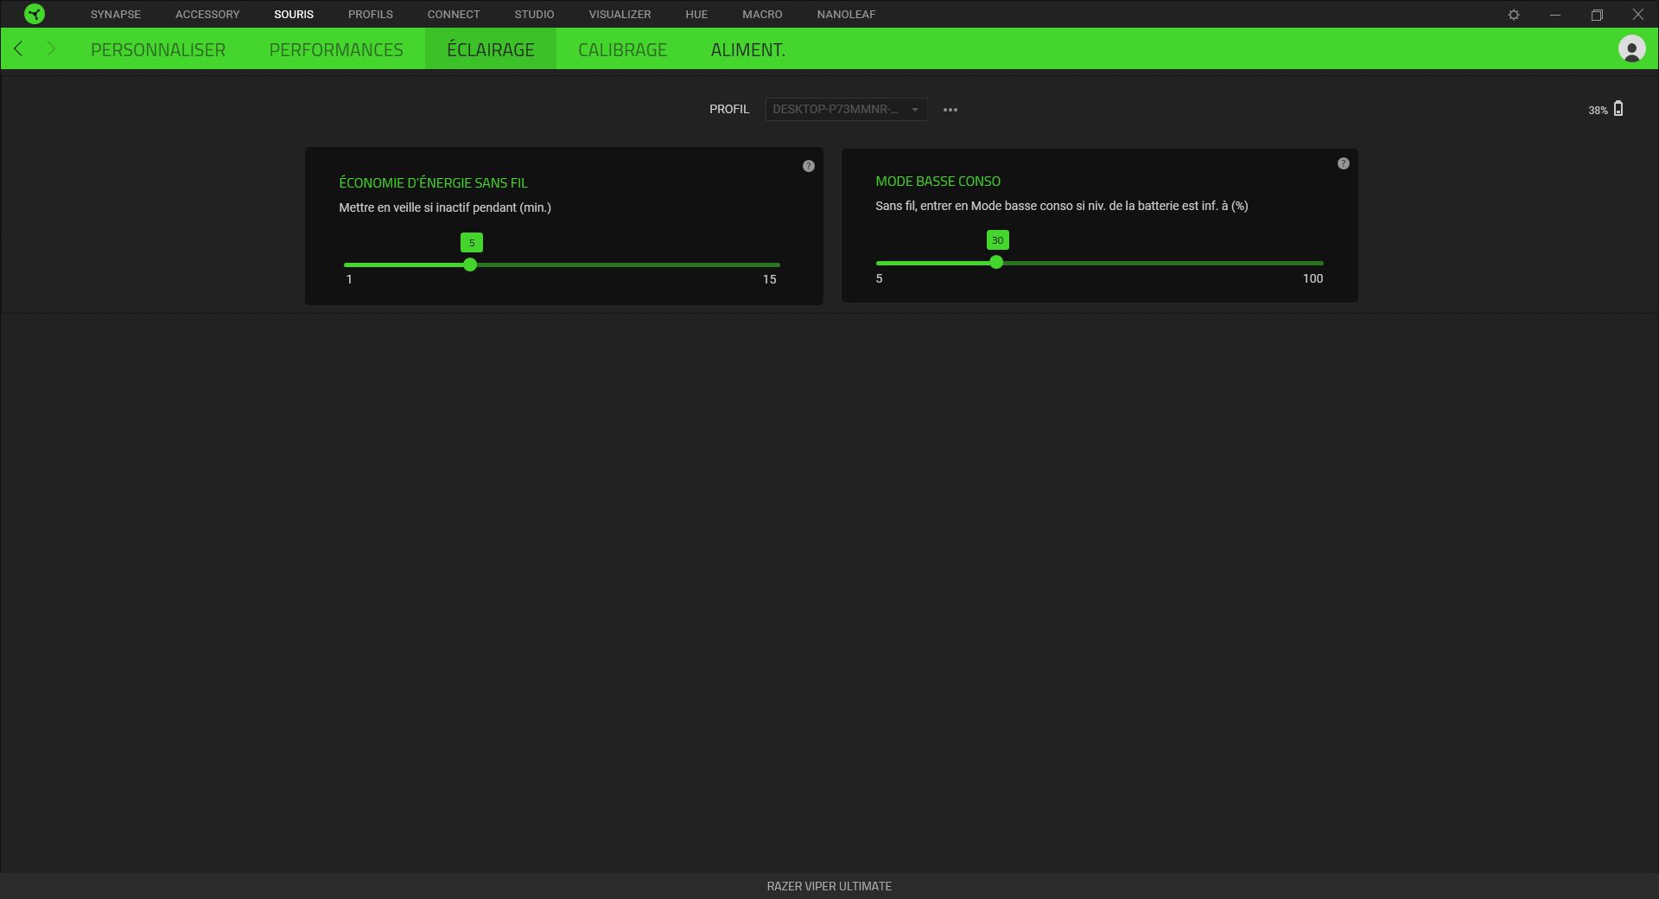Switch to ALIMENT. tab

point(747,49)
